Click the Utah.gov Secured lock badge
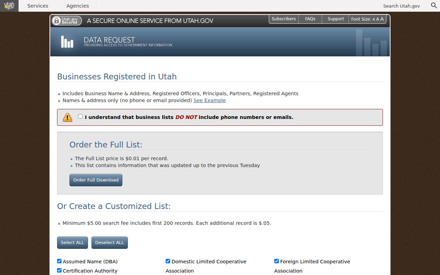Image resolution: width=440 pixels, height=275 pixels. point(67,21)
